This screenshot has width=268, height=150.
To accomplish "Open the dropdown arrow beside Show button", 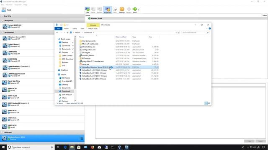I will (x=139, y=10).
